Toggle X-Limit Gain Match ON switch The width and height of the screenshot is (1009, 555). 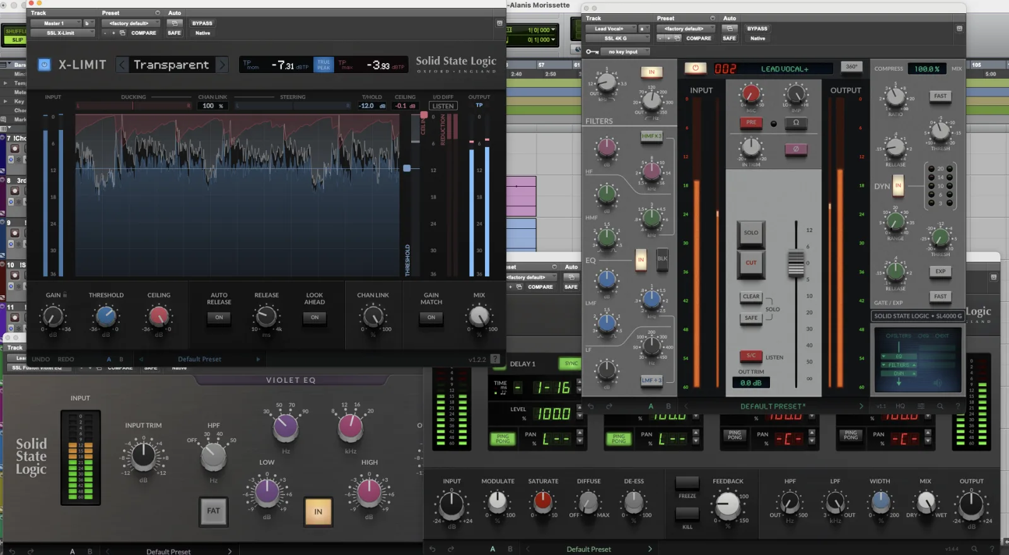[x=431, y=318]
